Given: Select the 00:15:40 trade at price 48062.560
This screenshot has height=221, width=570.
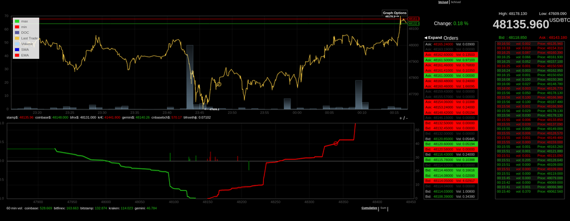Looking at the screenshot, I should pyautogui.click(x=530, y=191).
